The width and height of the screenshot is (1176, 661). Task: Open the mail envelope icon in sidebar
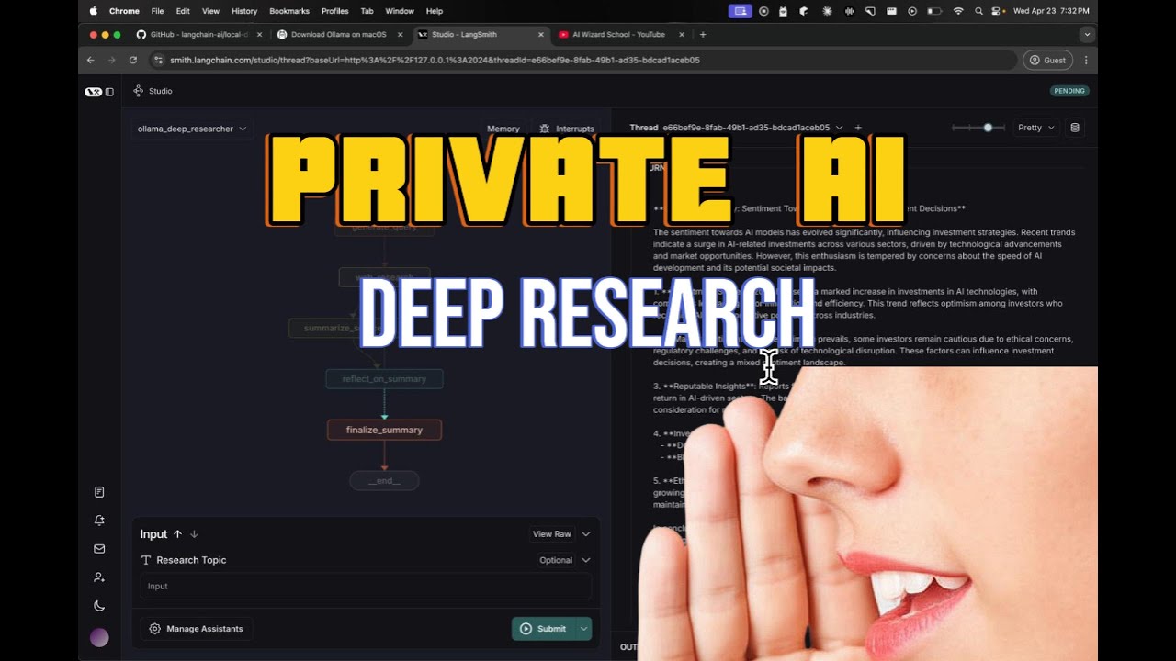[99, 549]
